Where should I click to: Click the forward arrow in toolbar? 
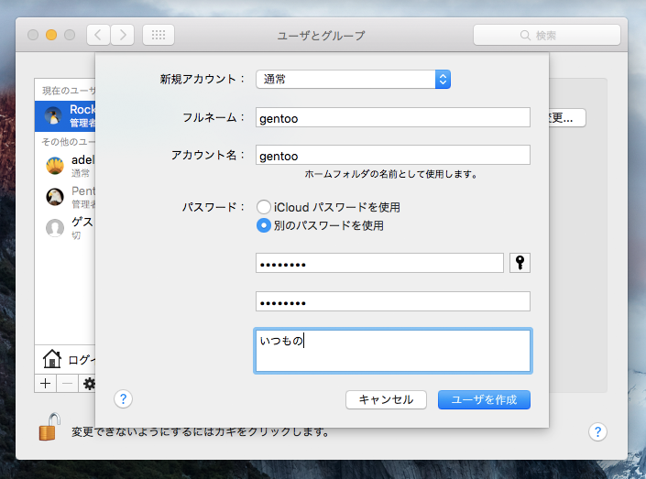tap(123, 35)
